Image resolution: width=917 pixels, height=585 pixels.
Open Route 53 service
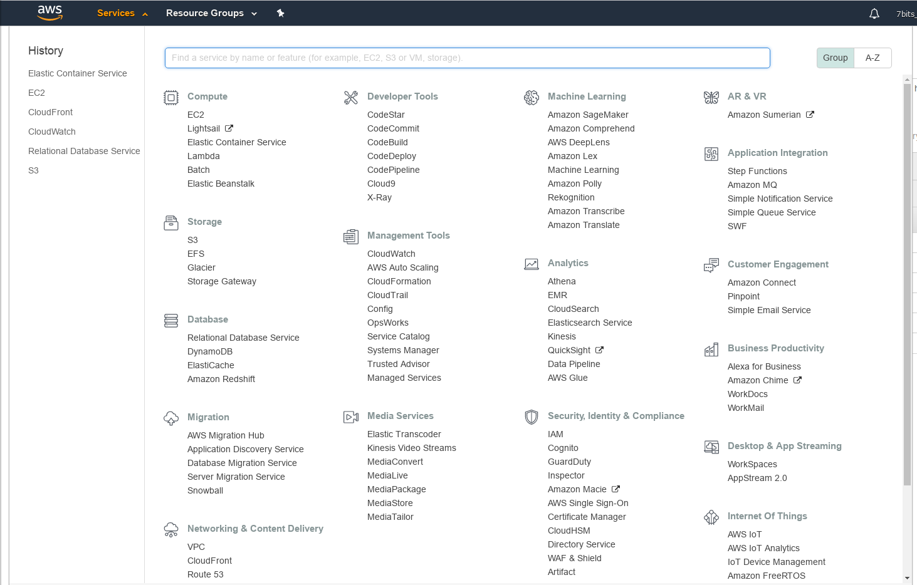click(205, 574)
